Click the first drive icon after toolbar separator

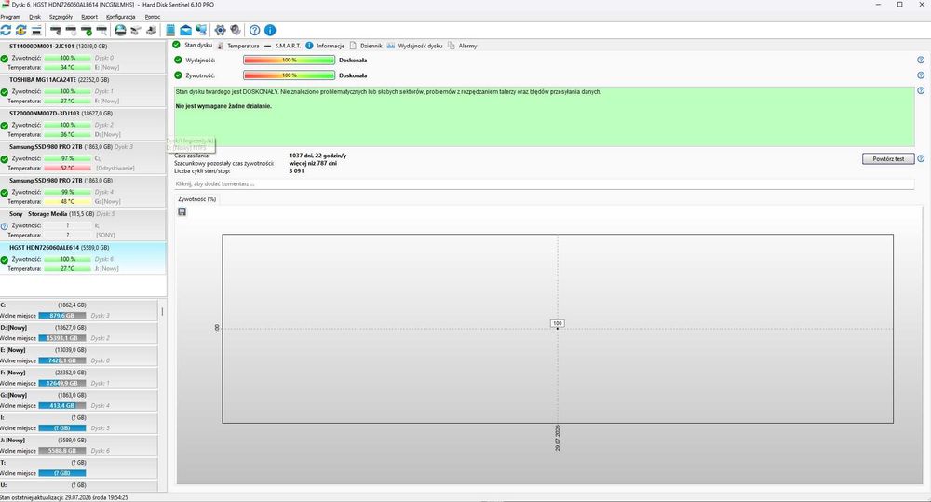(55, 31)
